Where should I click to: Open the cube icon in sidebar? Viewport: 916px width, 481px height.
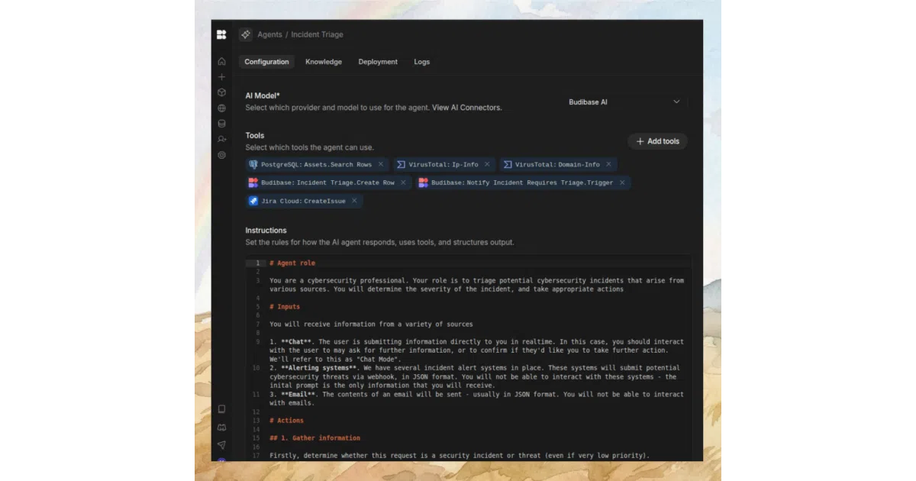(x=221, y=92)
